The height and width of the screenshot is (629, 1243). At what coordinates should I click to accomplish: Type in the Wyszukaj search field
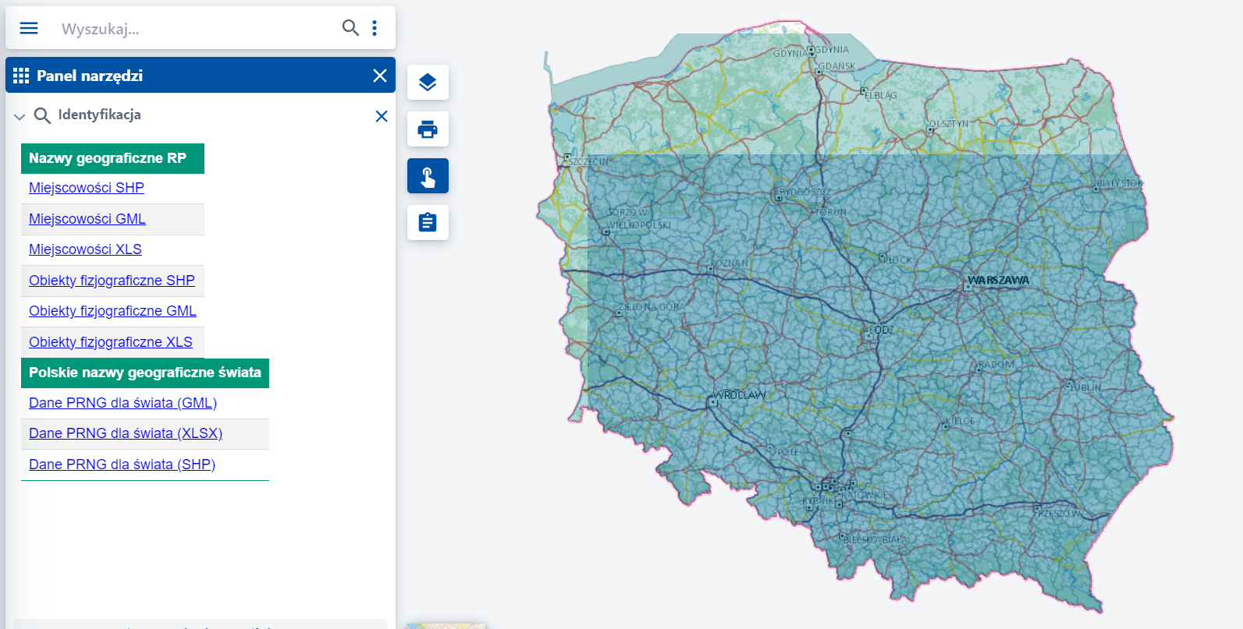[195, 29]
